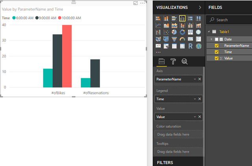Screen dimensions: 252x166
Task: Expand the Date field hierarchy
Action: 211,39
